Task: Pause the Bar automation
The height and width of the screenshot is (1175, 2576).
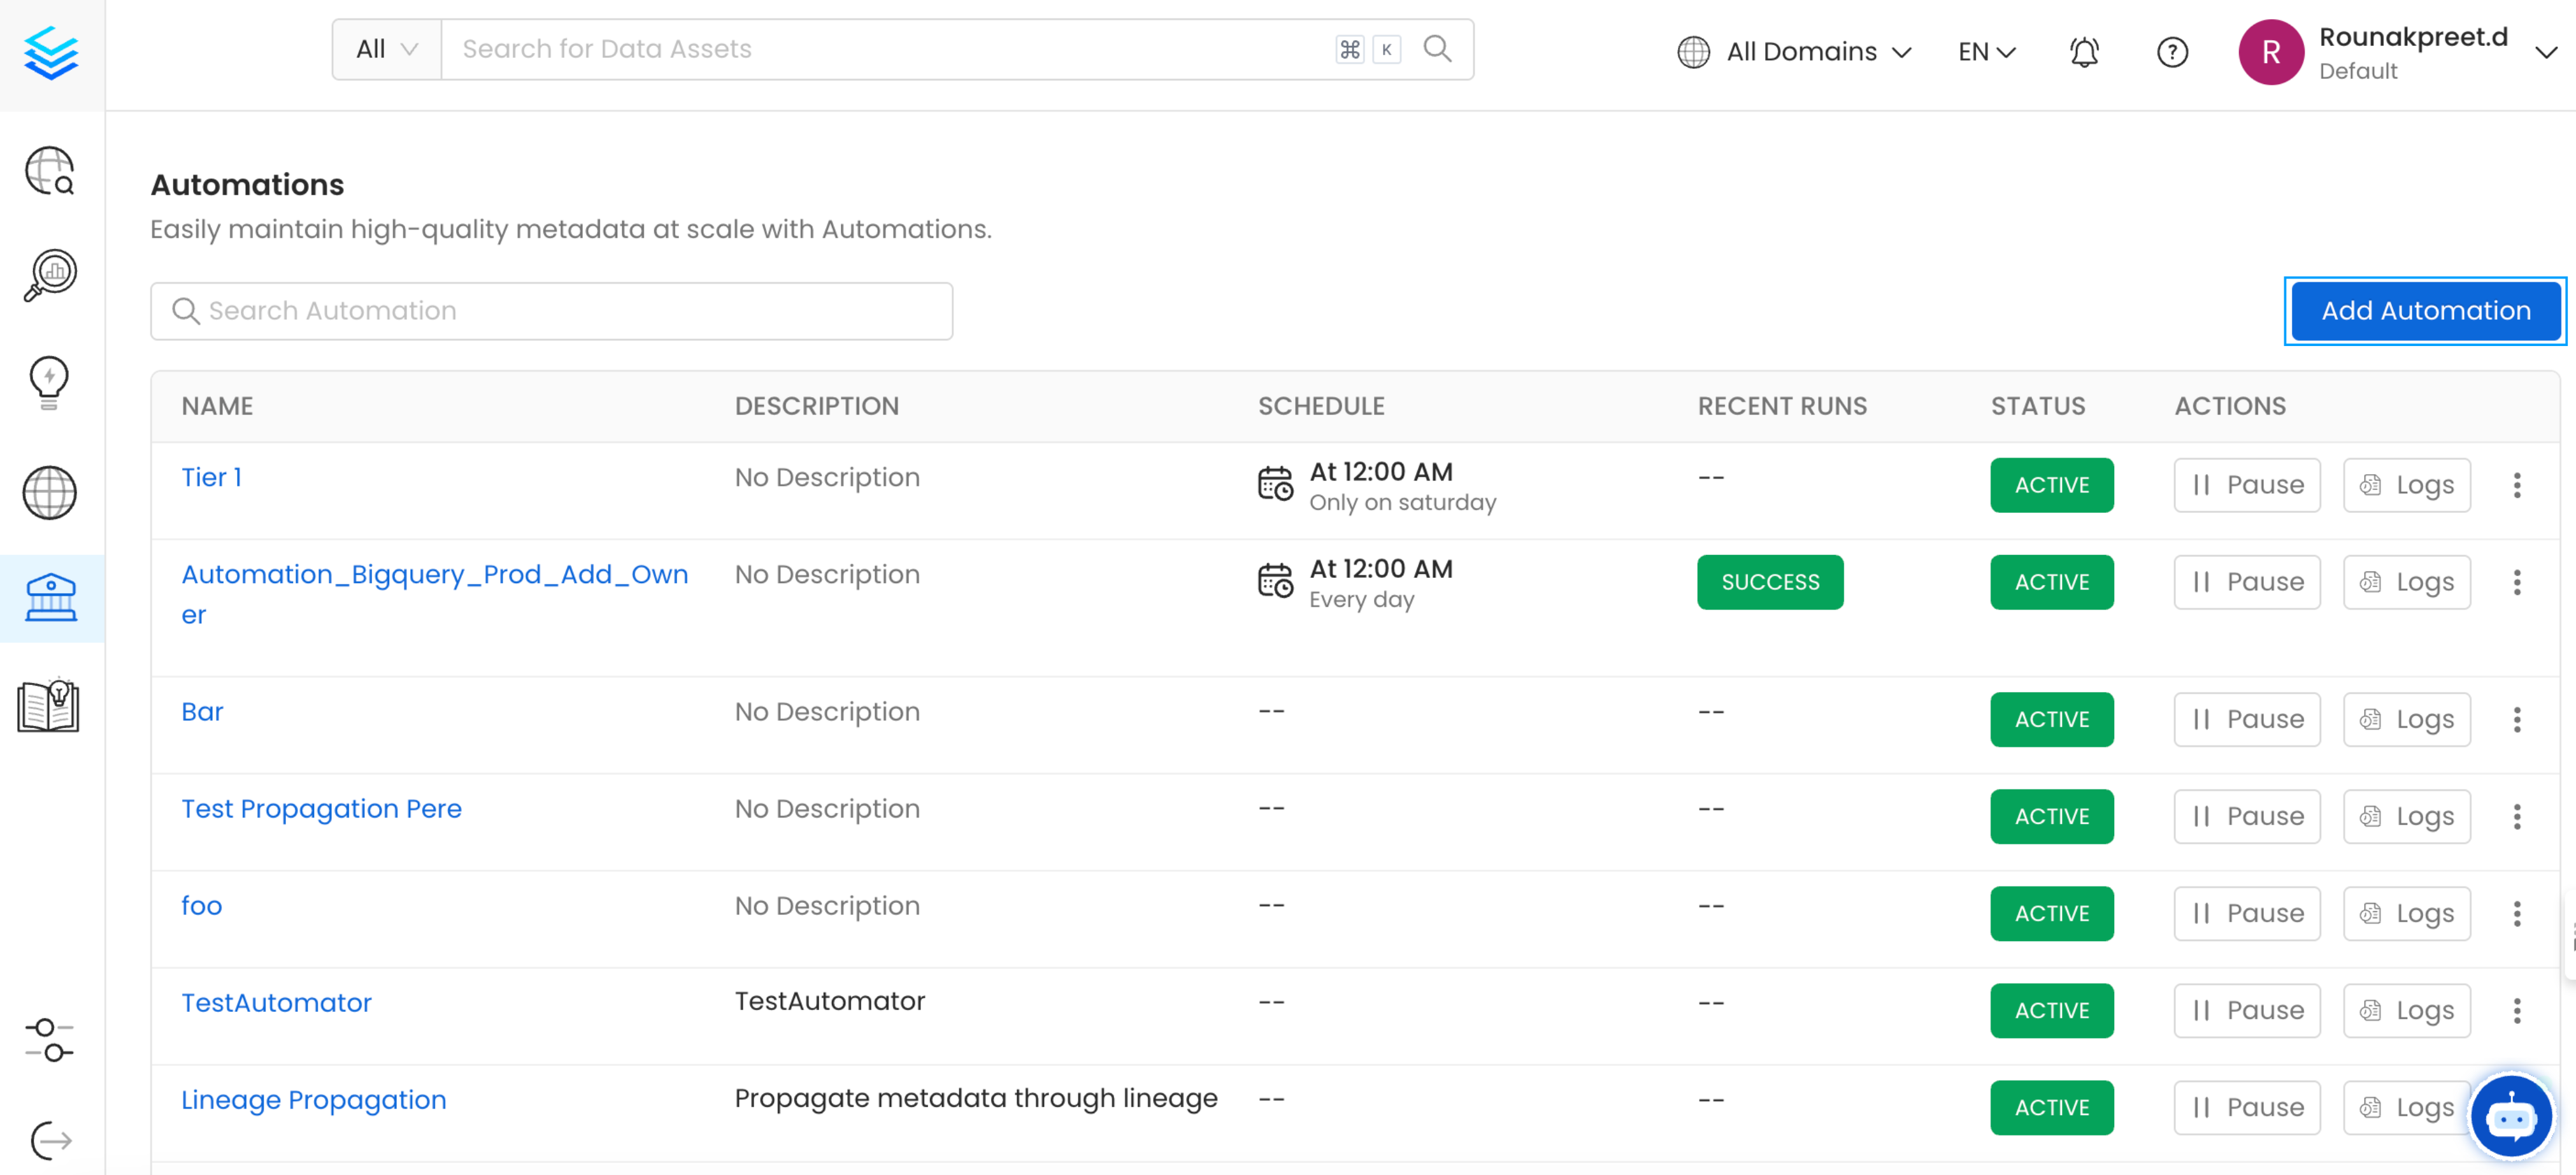Action: (x=2246, y=719)
